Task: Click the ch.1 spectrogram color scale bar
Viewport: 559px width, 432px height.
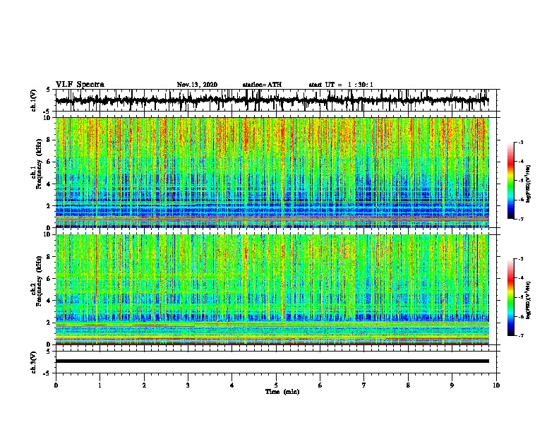Action: (x=511, y=181)
